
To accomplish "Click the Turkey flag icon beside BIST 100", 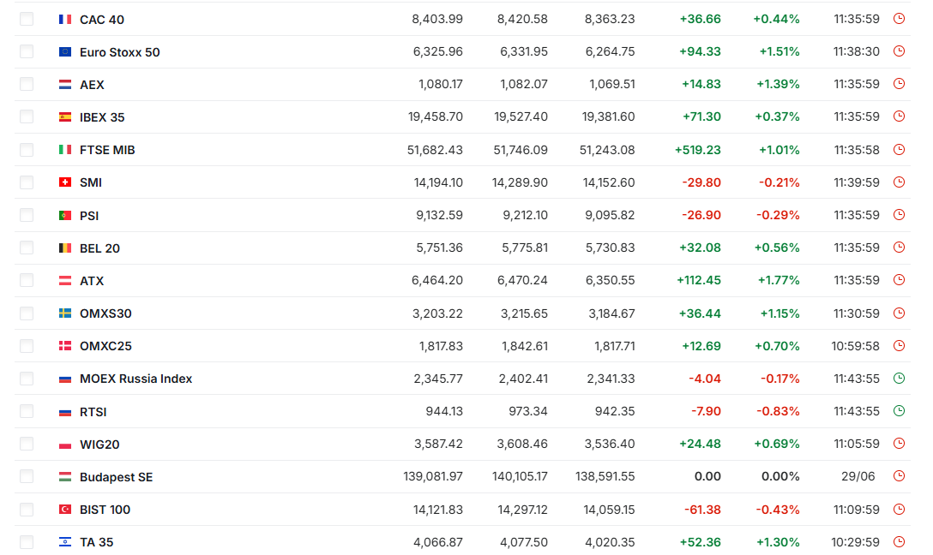I will (x=65, y=510).
